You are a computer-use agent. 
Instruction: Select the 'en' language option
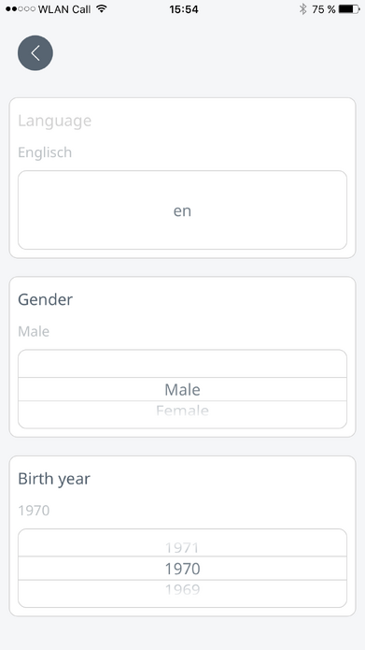point(182,210)
